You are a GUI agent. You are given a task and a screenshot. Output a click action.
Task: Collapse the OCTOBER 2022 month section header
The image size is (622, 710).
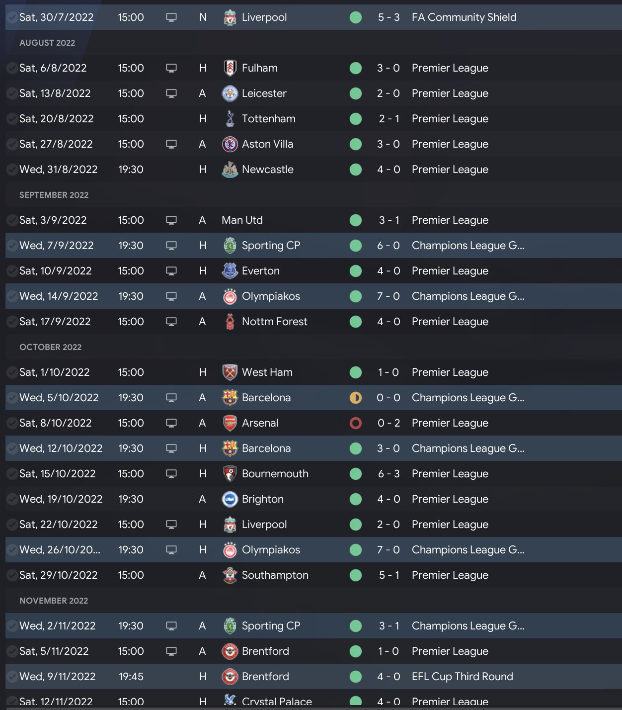tap(50, 347)
